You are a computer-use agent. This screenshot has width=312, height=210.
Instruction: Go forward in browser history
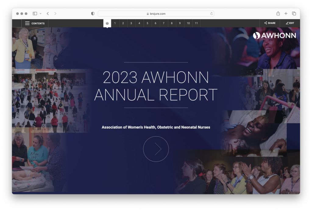(x=55, y=13)
